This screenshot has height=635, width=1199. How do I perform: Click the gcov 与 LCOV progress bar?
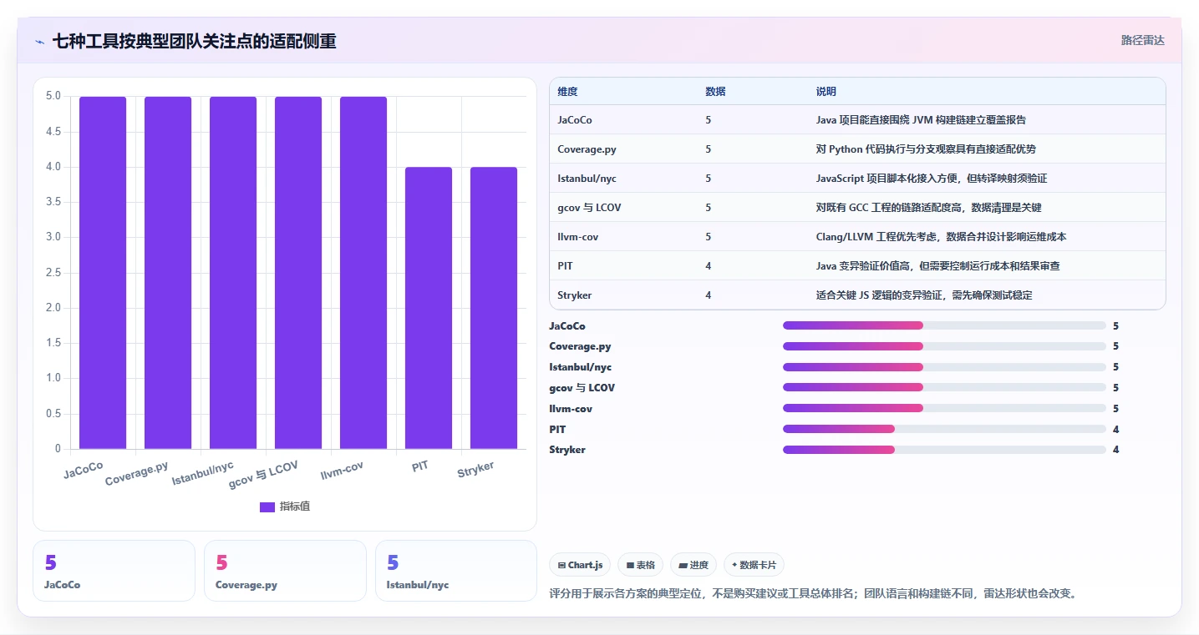tap(944, 387)
